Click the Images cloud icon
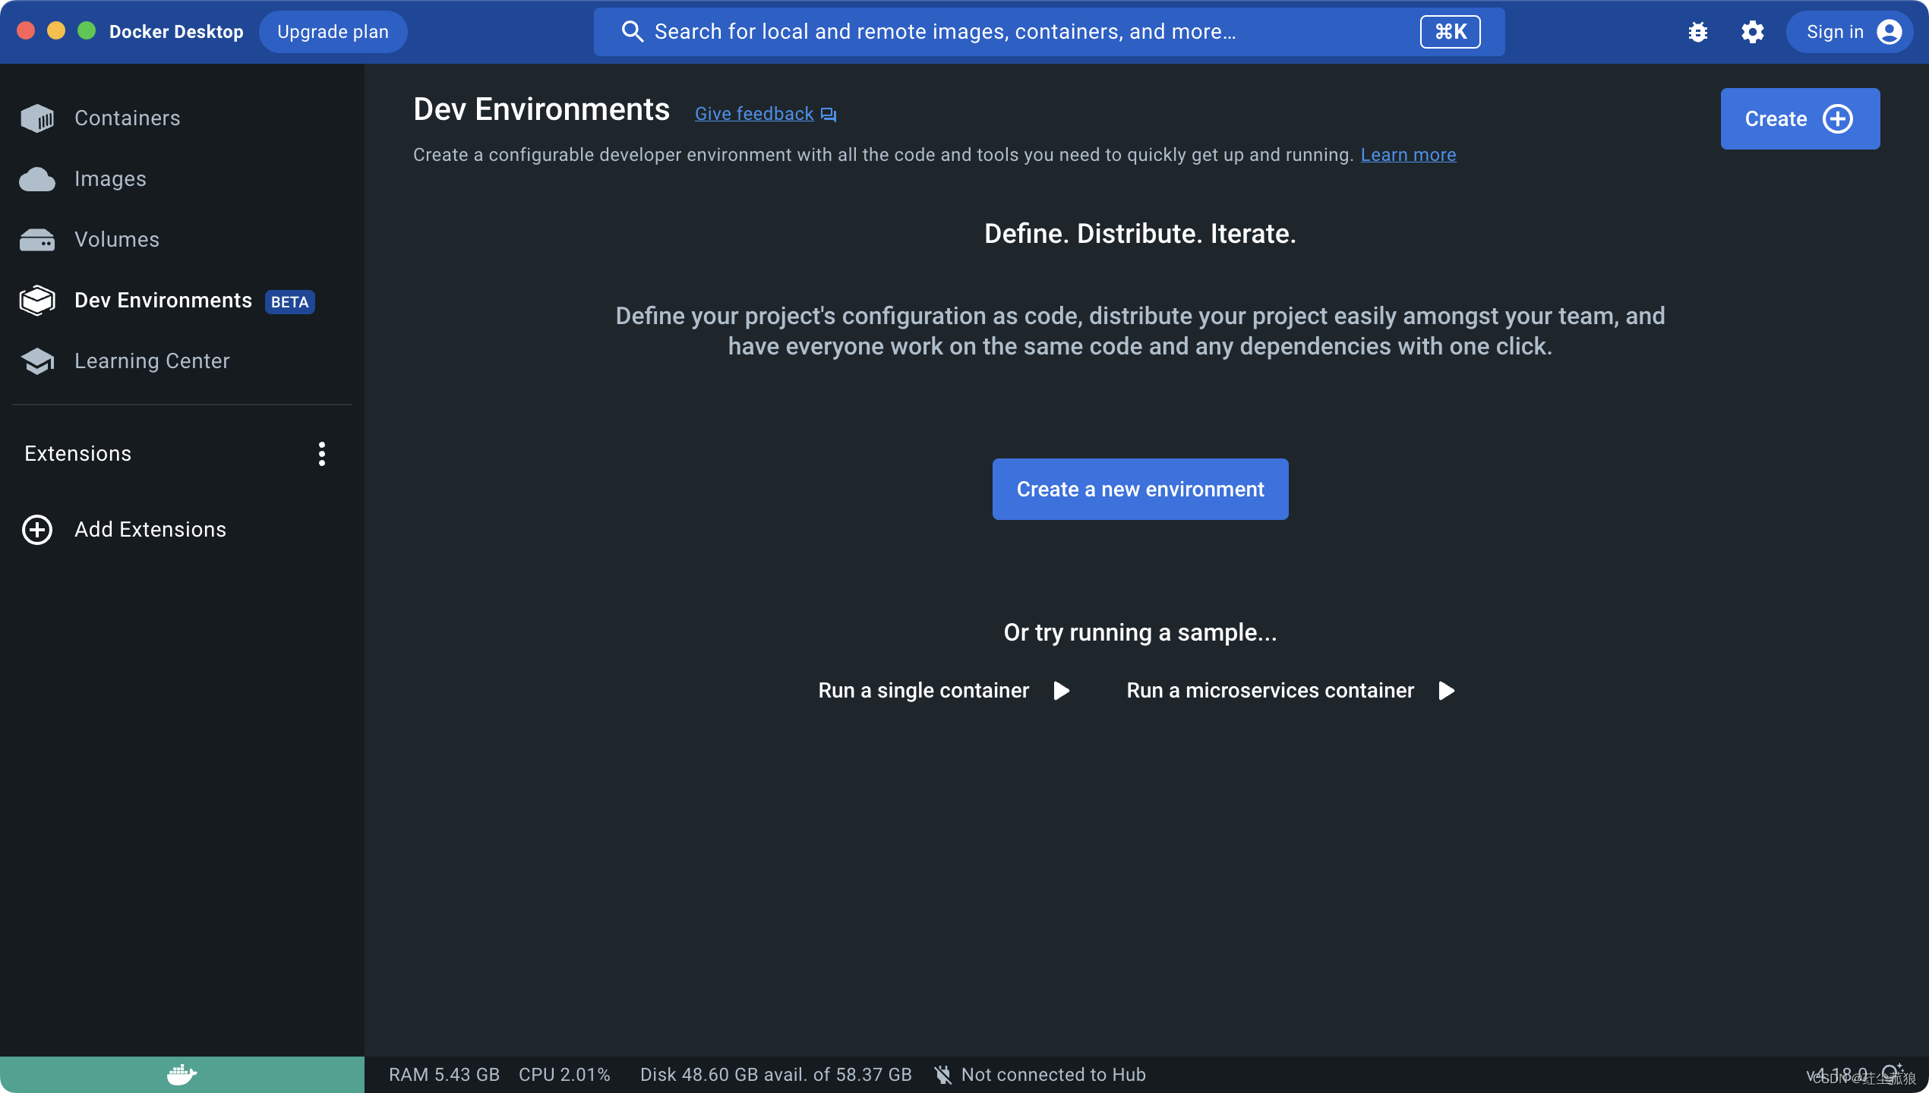 (36, 179)
